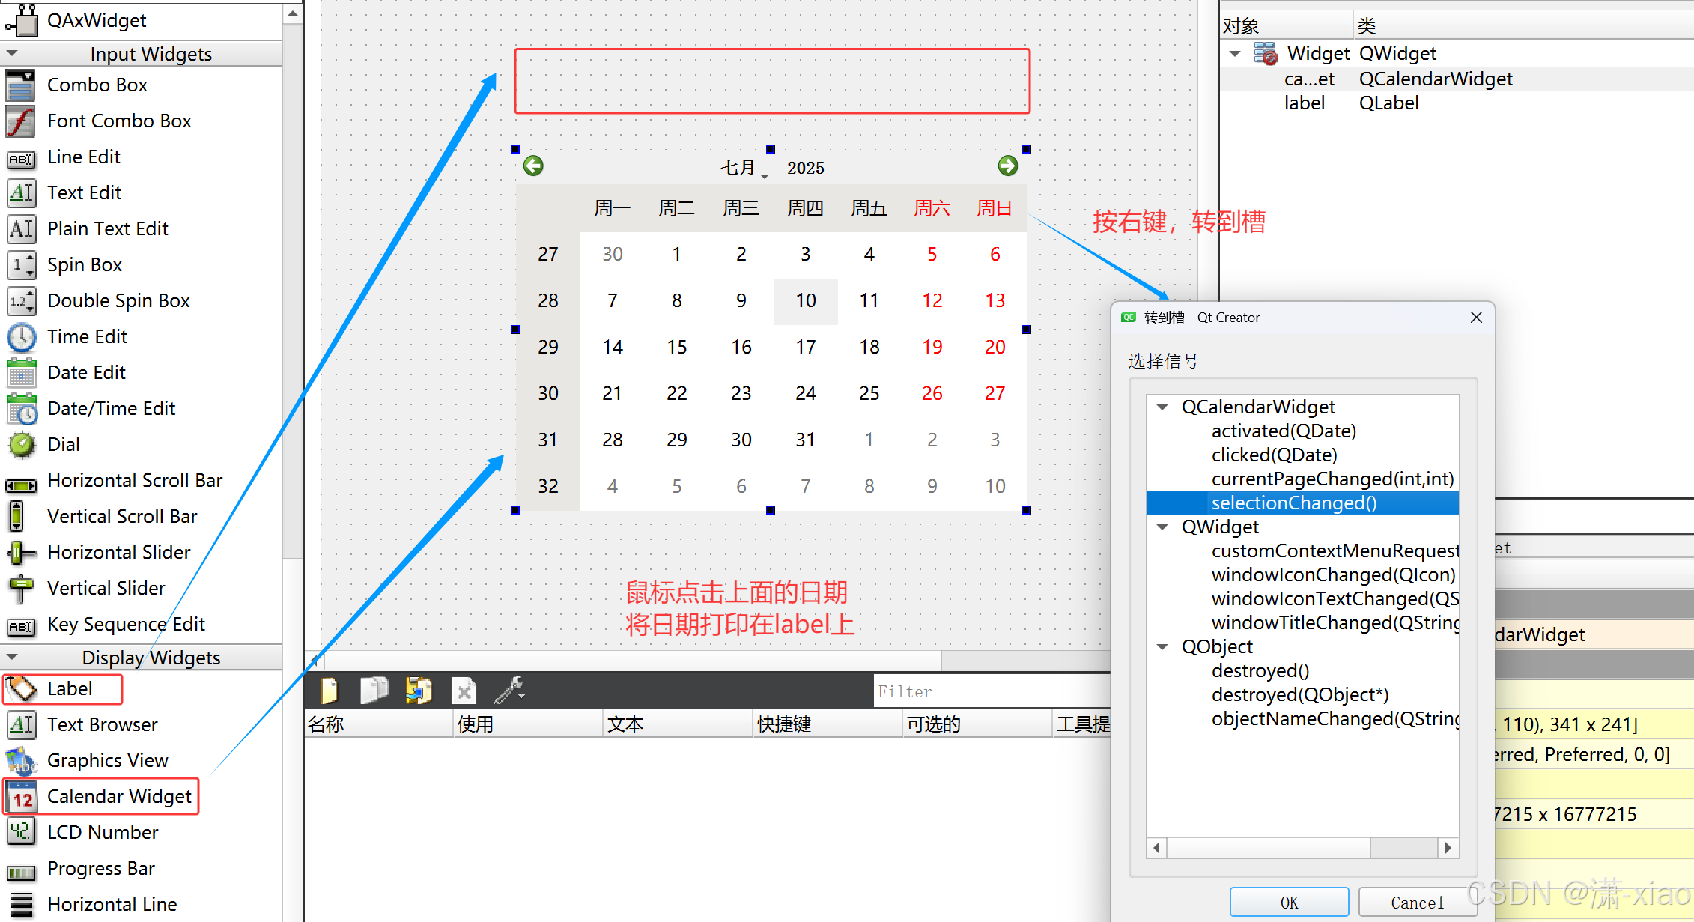Click Cancel in the 转到槽 dialog
The height and width of the screenshot is (922, 1694).
(1417, 903)
